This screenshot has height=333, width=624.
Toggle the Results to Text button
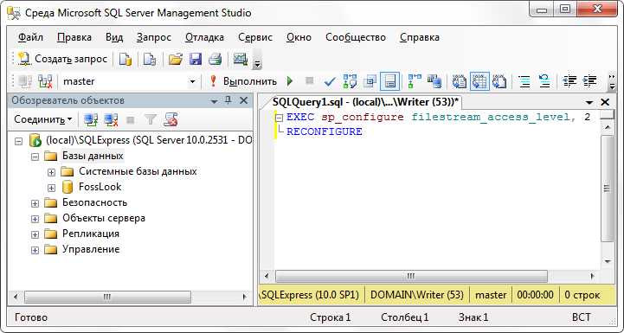pos(459,81)
